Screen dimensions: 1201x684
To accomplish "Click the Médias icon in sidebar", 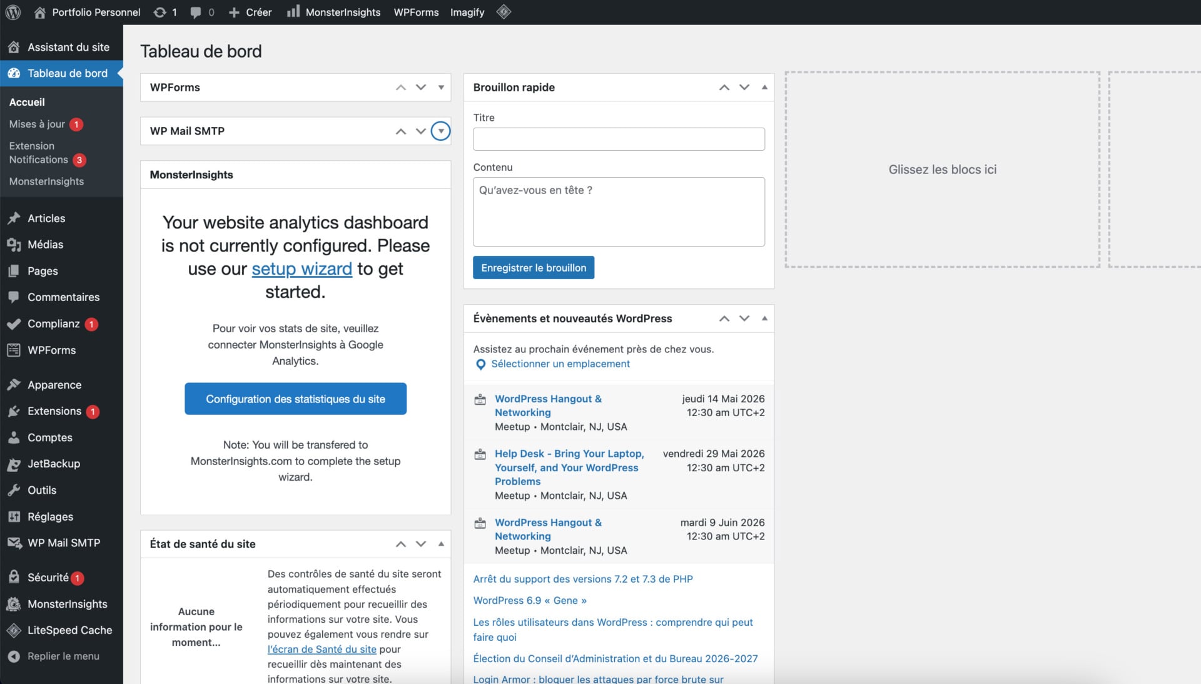I will pos(14,245).
